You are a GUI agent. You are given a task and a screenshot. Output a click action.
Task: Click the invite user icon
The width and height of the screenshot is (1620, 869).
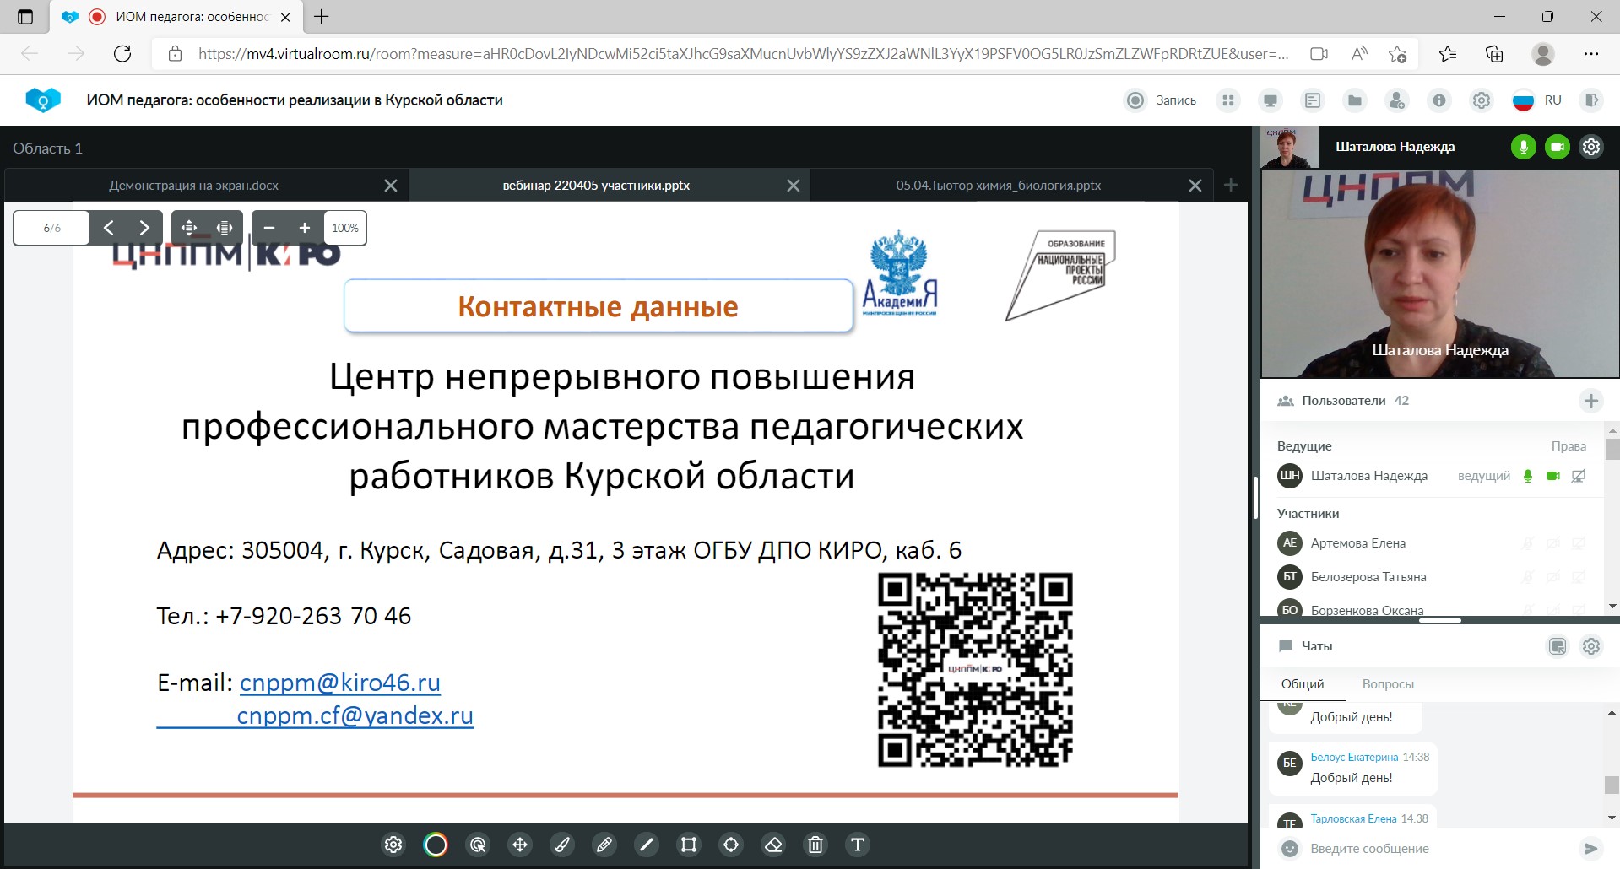tap(1397, 100)
